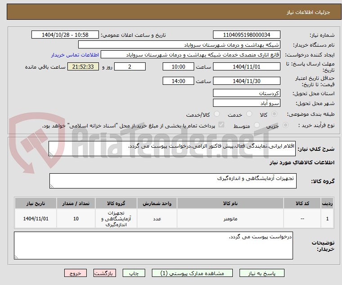
Task: Click the گروه کالا text area
Action: pos(173,181)
